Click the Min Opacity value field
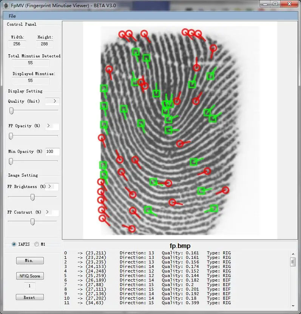The width and height of the screenshot is (301, 314). tap(52, 151)
